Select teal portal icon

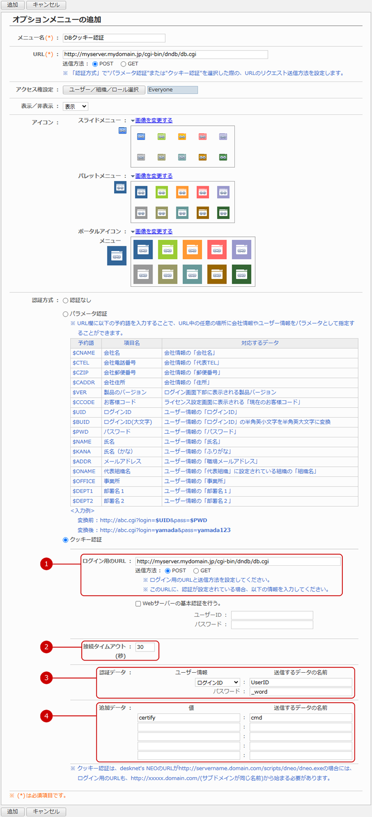coord(192,274)
